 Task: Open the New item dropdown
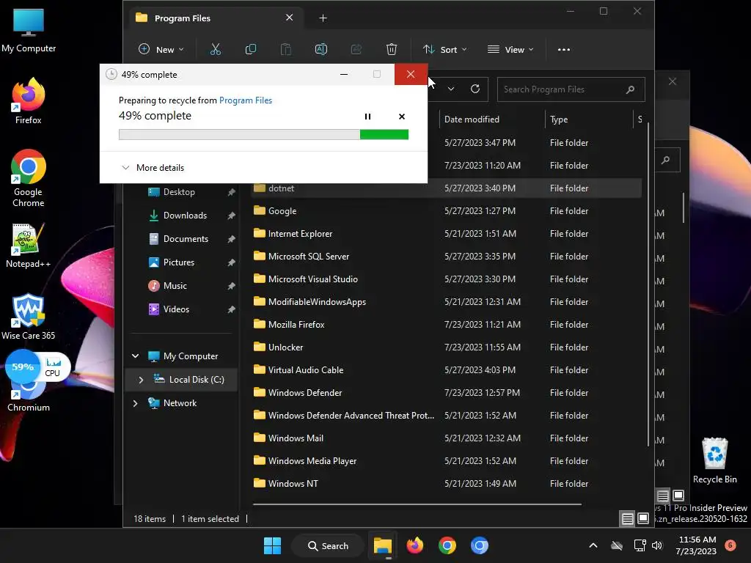[x=161, y=49]
